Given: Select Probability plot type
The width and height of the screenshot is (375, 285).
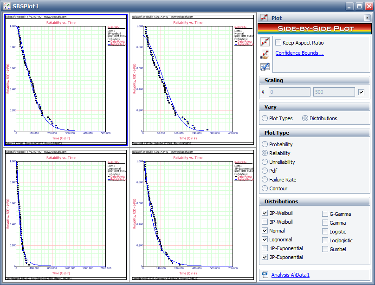Looking at the screenshot, I should 265,144.
